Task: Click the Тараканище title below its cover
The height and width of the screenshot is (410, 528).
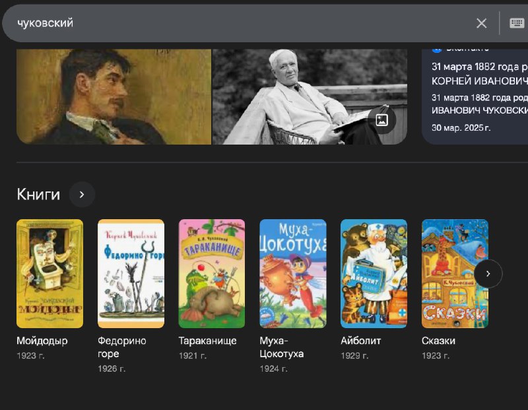Action: pos(207,341)
